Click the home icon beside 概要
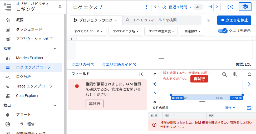Screen dimensions: 256x134 click(x=8, y=20)
